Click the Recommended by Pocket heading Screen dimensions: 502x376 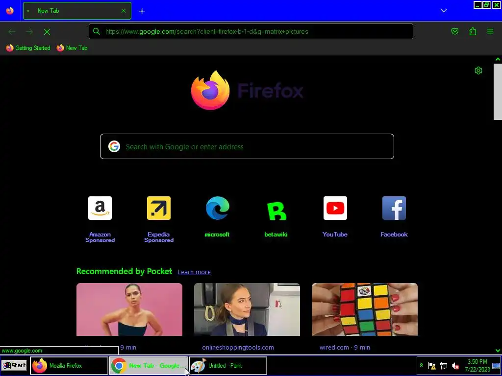tap(124, 271)
